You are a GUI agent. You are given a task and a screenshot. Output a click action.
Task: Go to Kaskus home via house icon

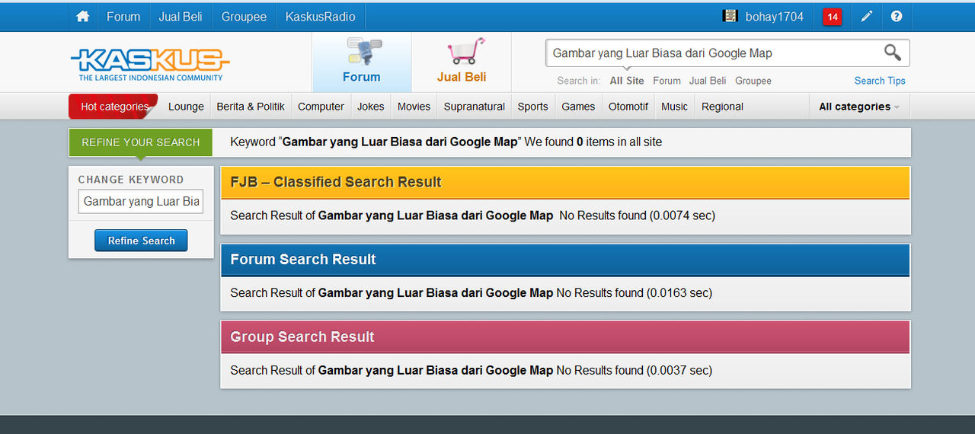point(83,16)
